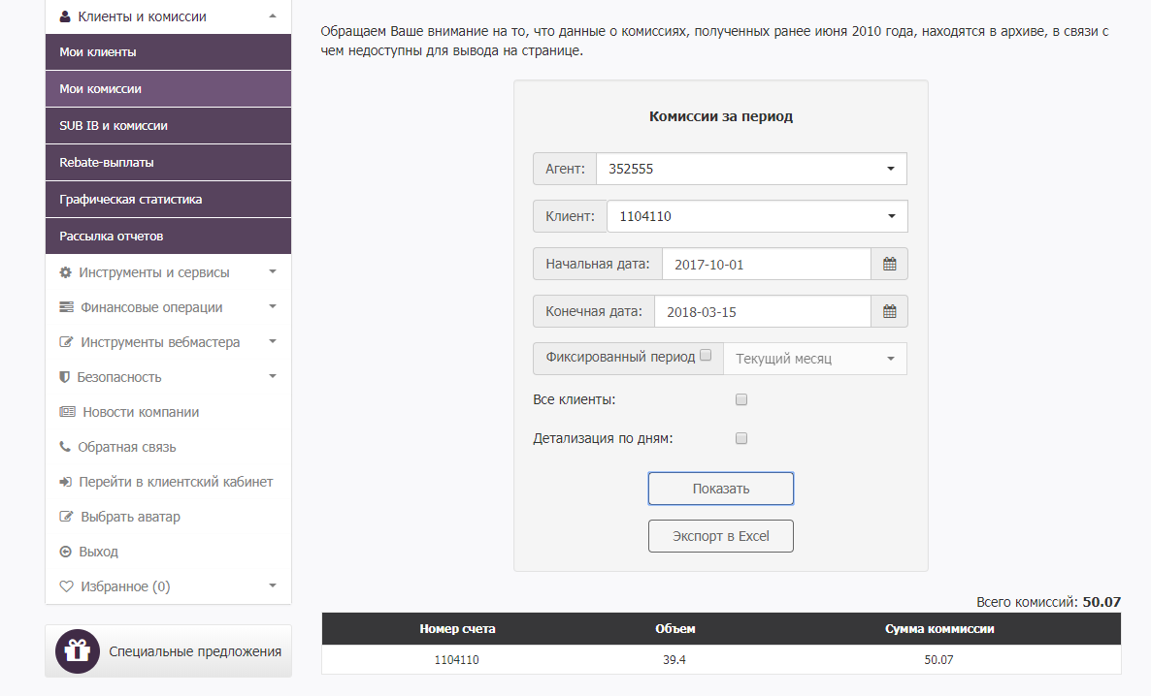Click the Показать button

click(721, 489)
